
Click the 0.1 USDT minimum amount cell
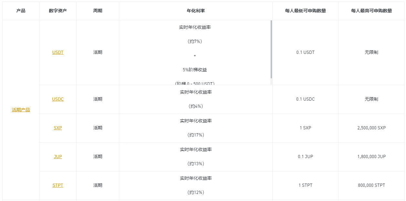pos(305,52)
